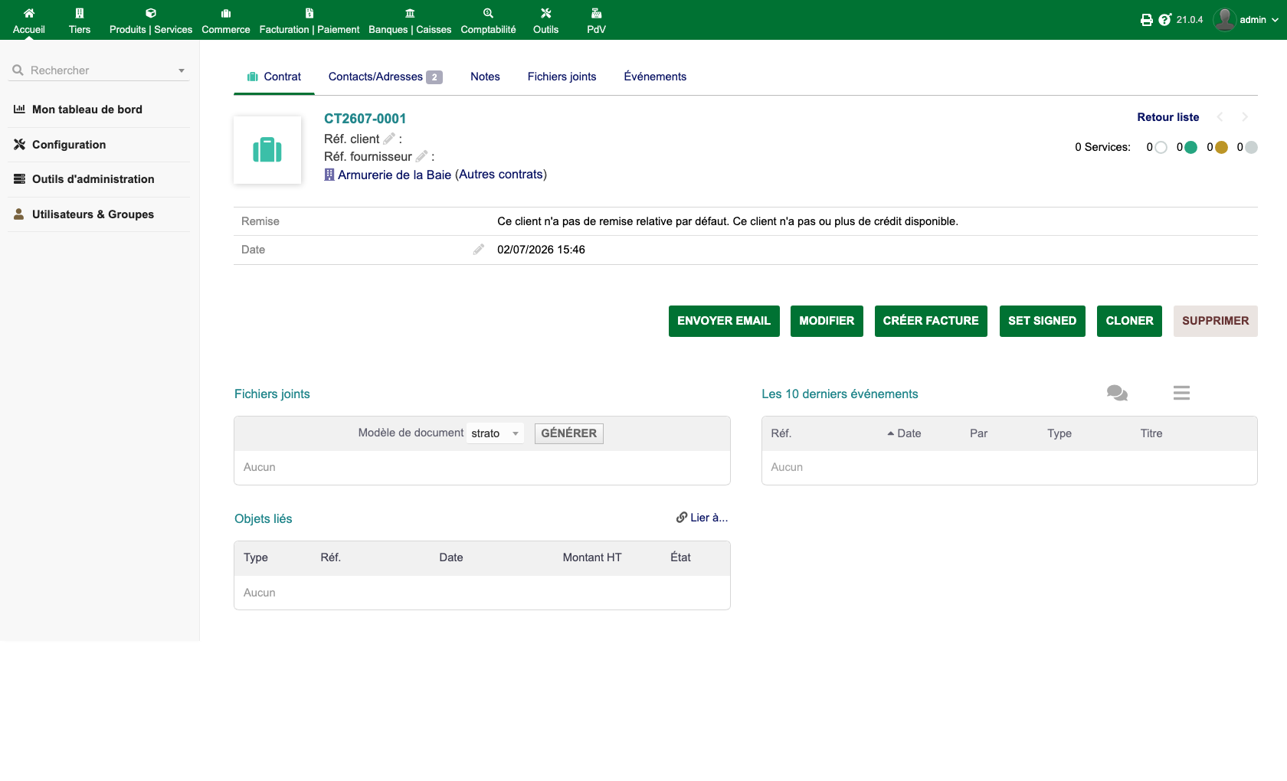Click the orange services status circle
Viewport: 1287px width, 781px height.
[1222, 147]
